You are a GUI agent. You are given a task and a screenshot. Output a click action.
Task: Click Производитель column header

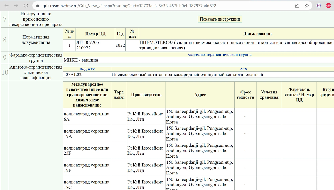pos(146,95)
